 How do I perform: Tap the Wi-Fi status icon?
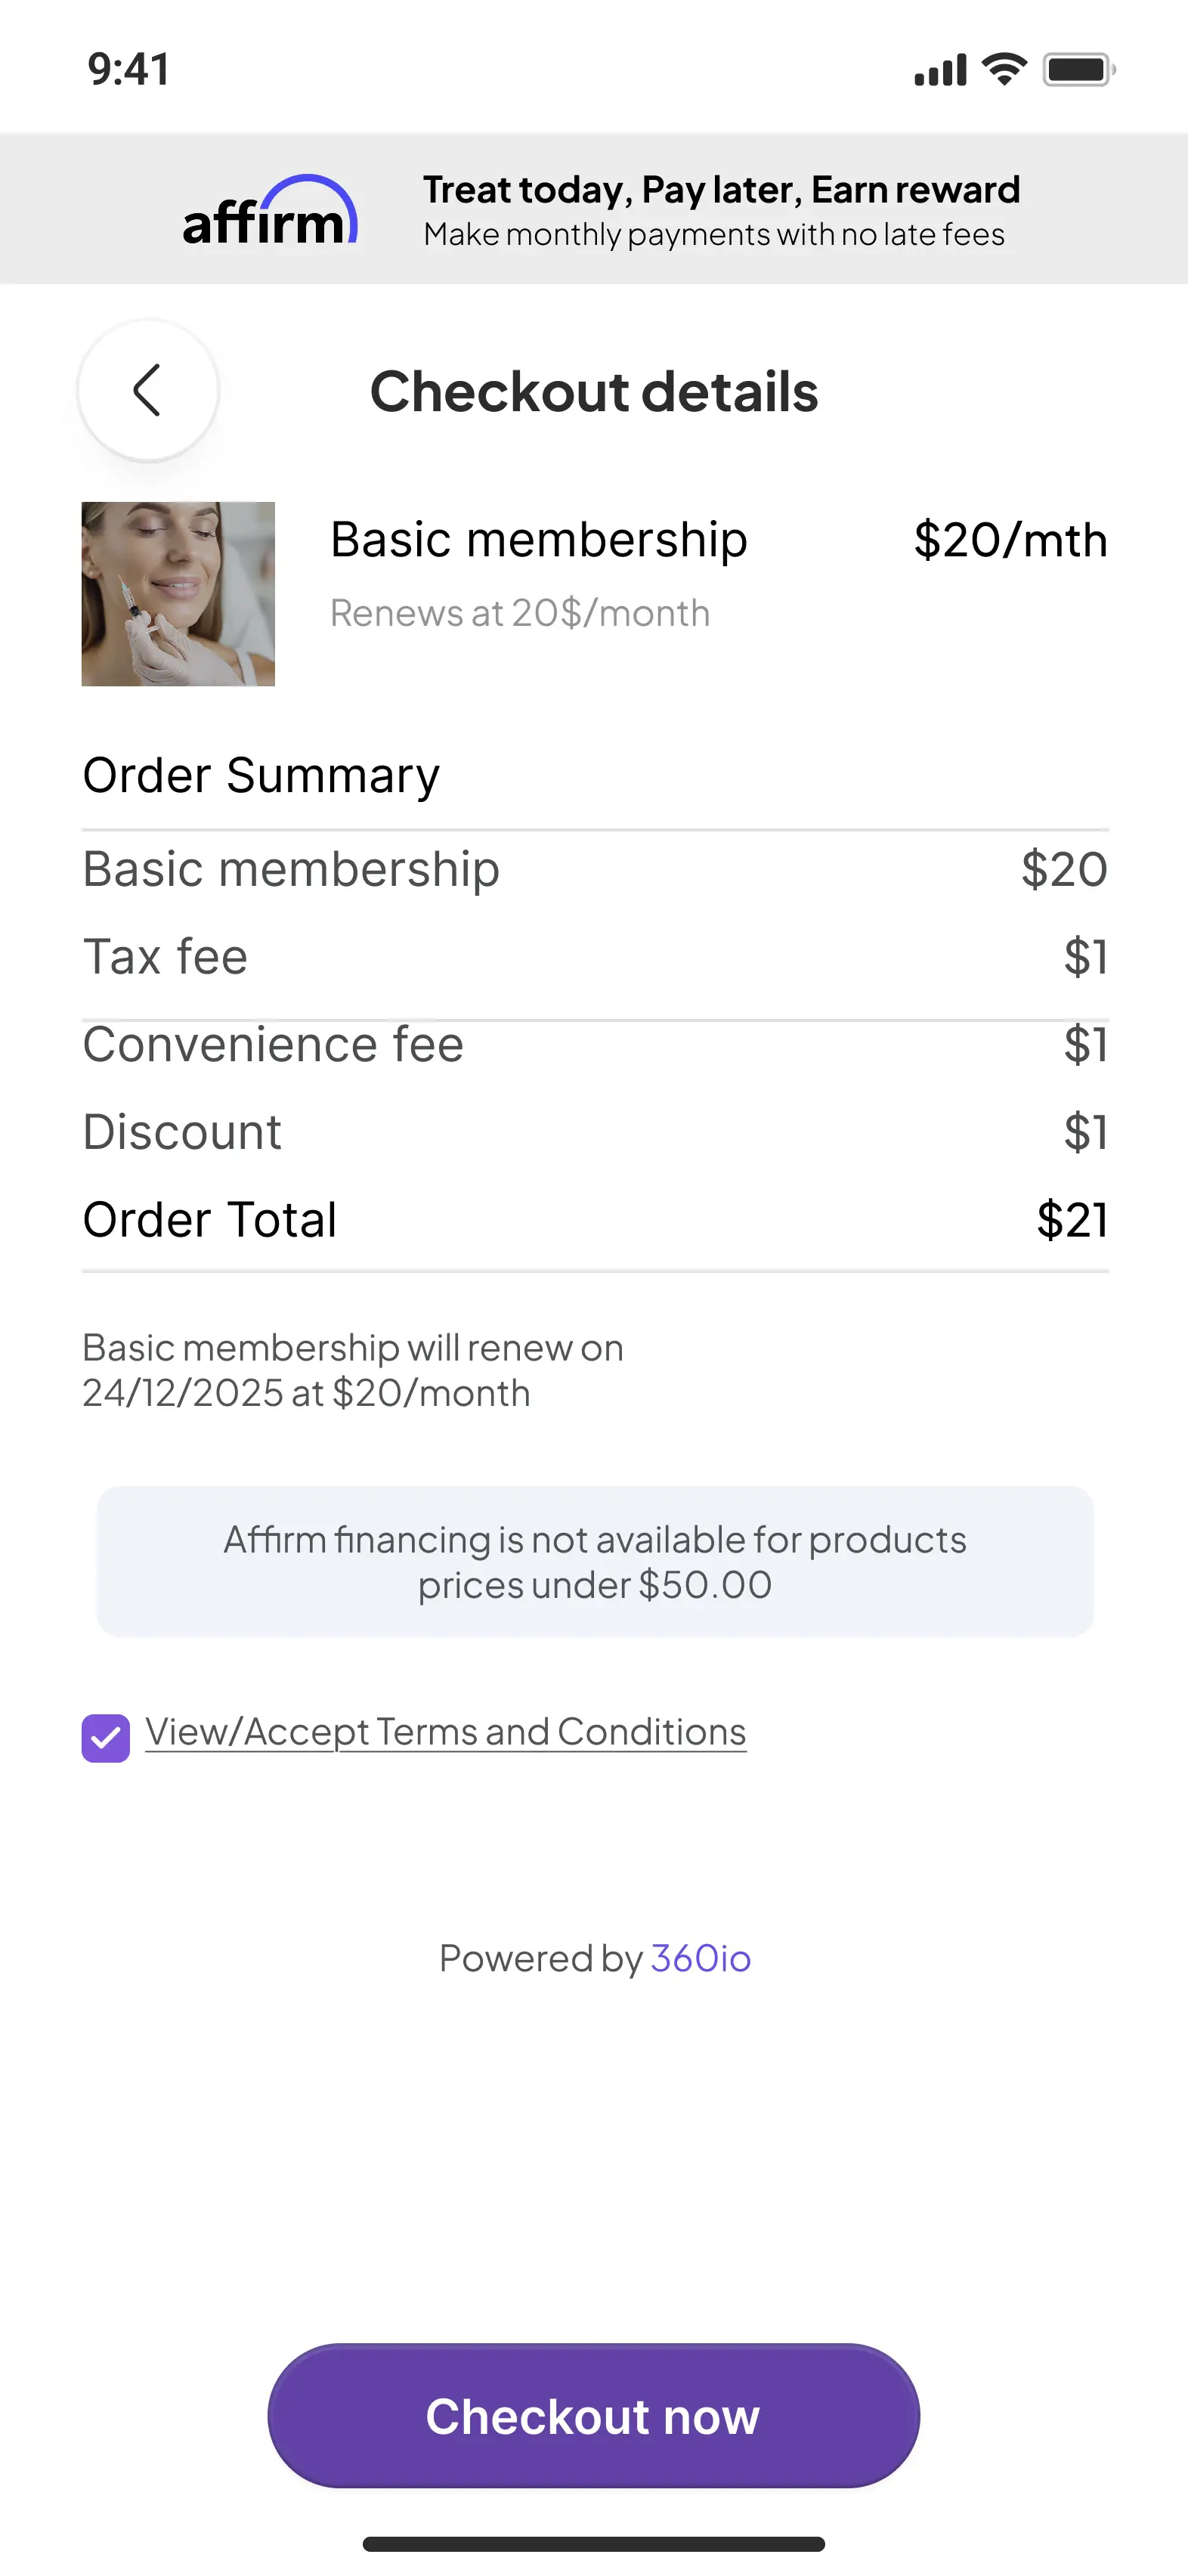coord(1005,69)
